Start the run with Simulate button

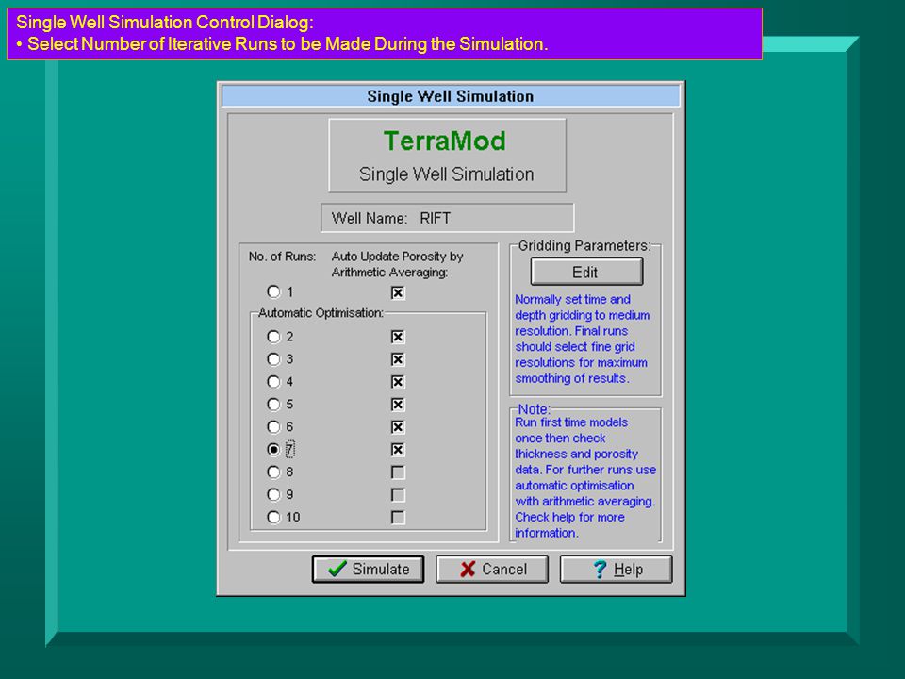click(368, 570)
